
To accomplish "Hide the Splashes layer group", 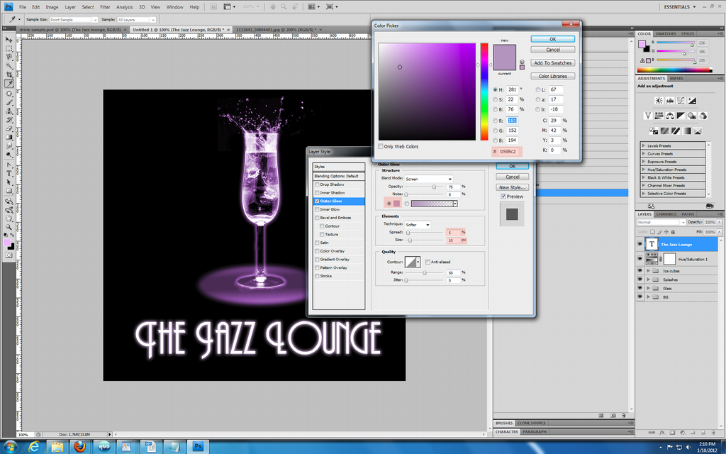I will [640, 279].
